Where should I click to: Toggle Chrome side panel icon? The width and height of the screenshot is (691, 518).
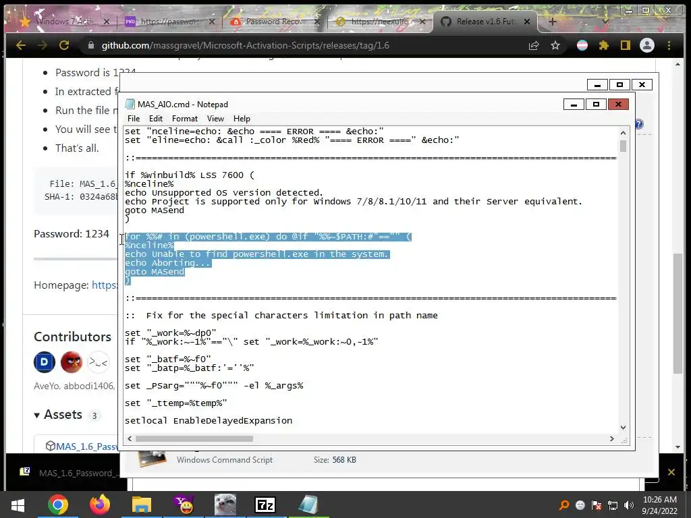click(626, 45)
